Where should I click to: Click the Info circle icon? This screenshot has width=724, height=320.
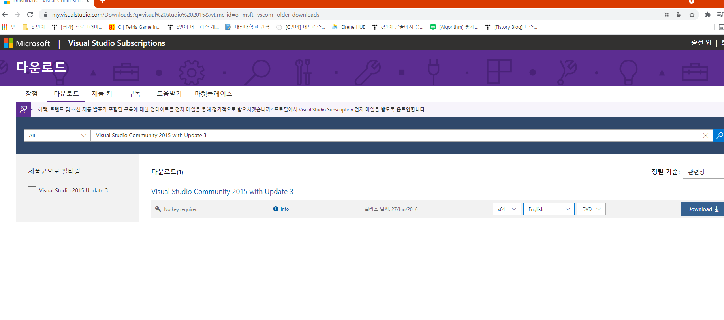tap(276, 209)
